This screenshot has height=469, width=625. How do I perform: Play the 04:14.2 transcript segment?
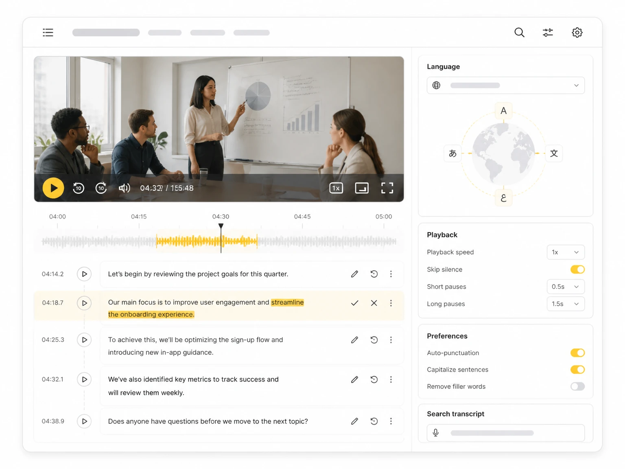(84, 274)
